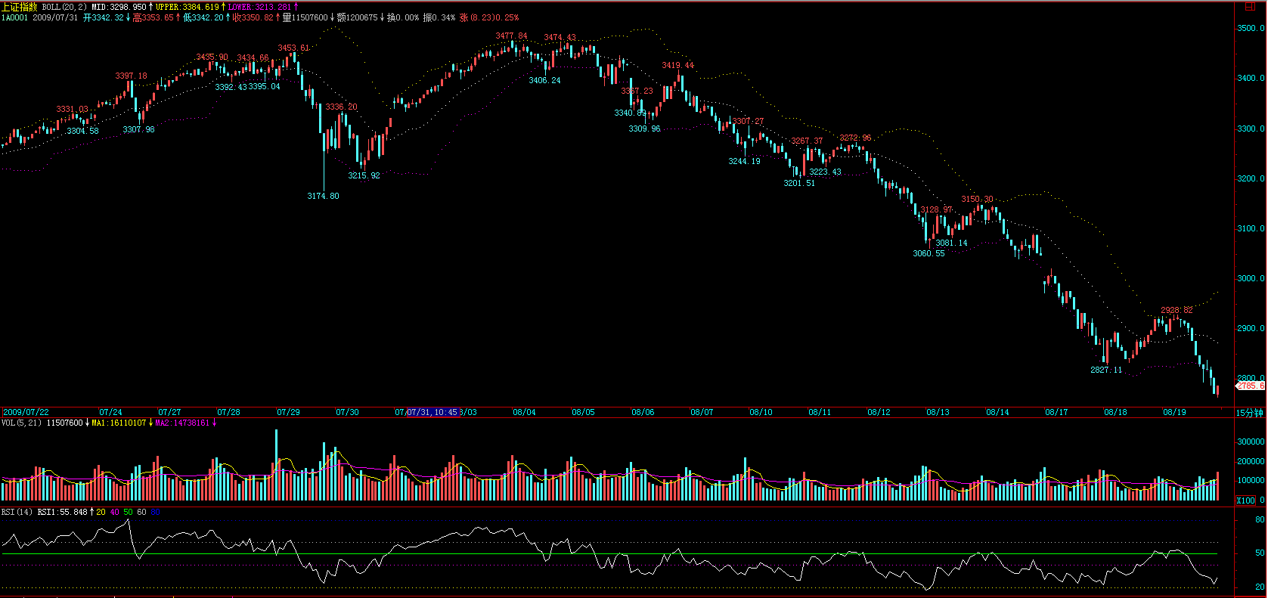Click the RSI1:55.848 value

pos(63,512)
